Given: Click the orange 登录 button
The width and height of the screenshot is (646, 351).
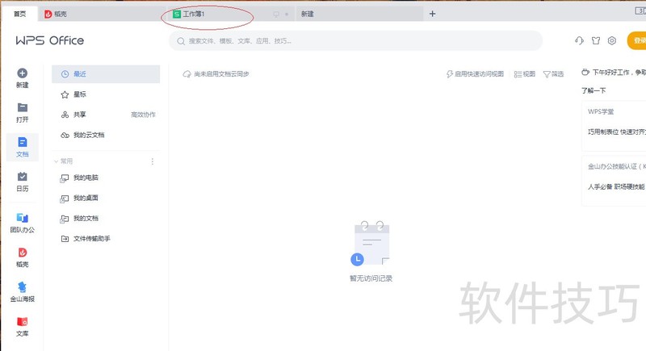Looking at the screenshot, I should pos(636,40).
